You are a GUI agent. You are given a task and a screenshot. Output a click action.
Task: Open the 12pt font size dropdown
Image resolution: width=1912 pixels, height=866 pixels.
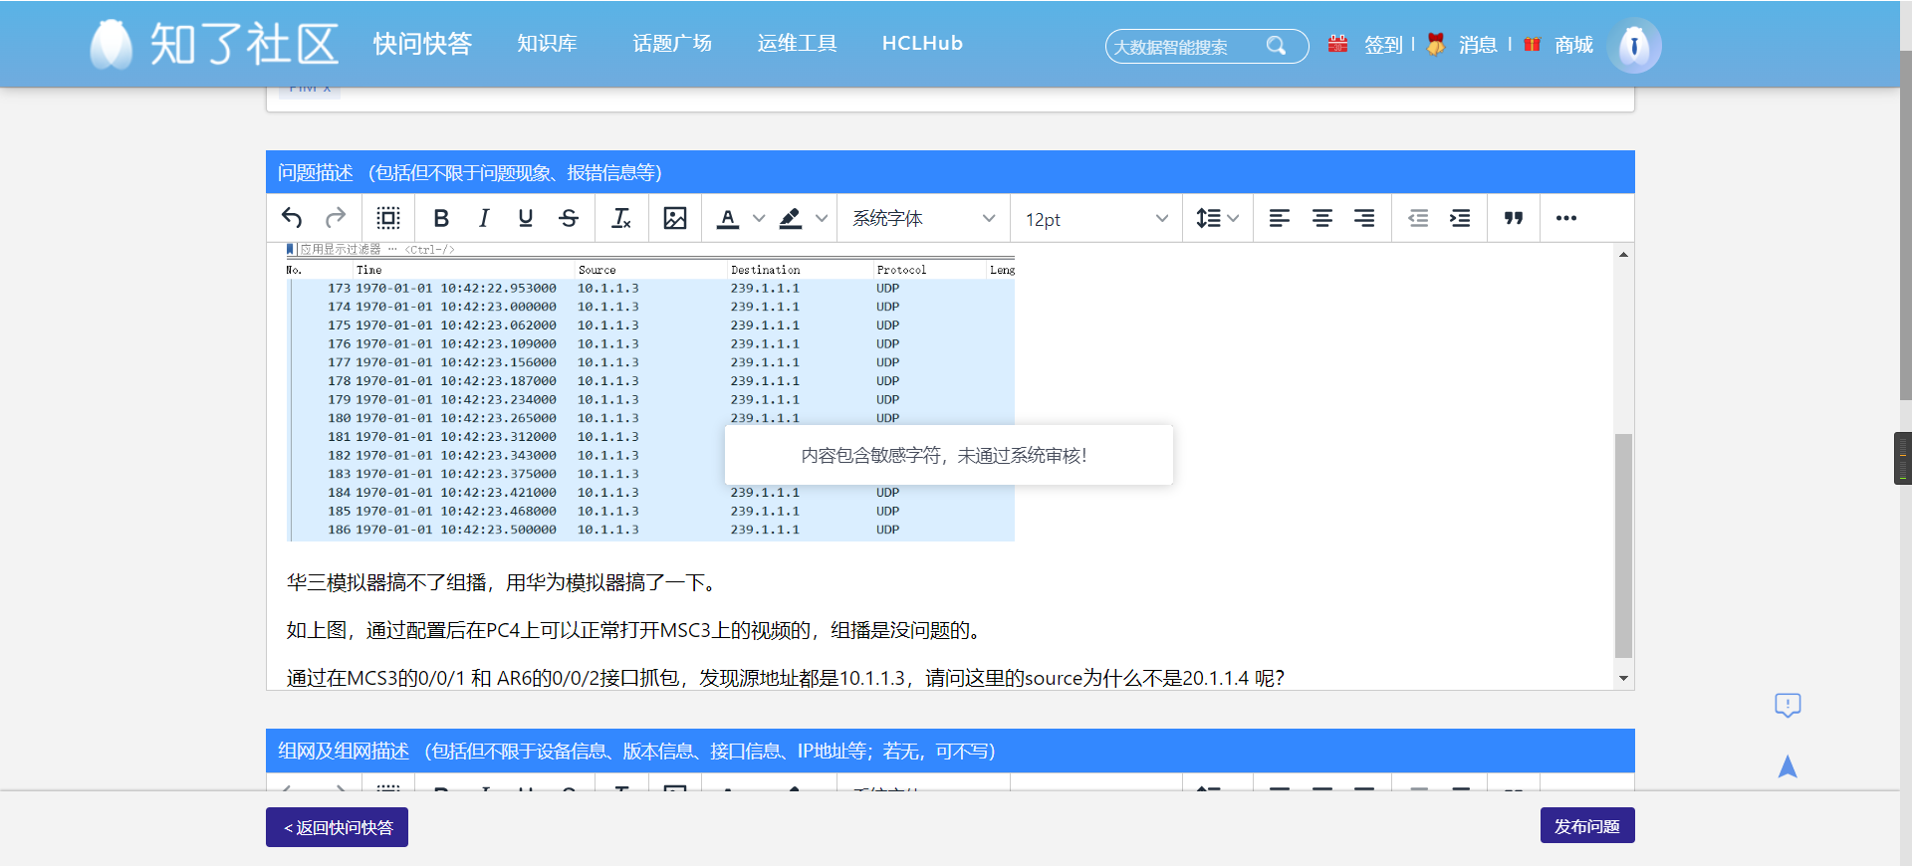coord(1096,218)
